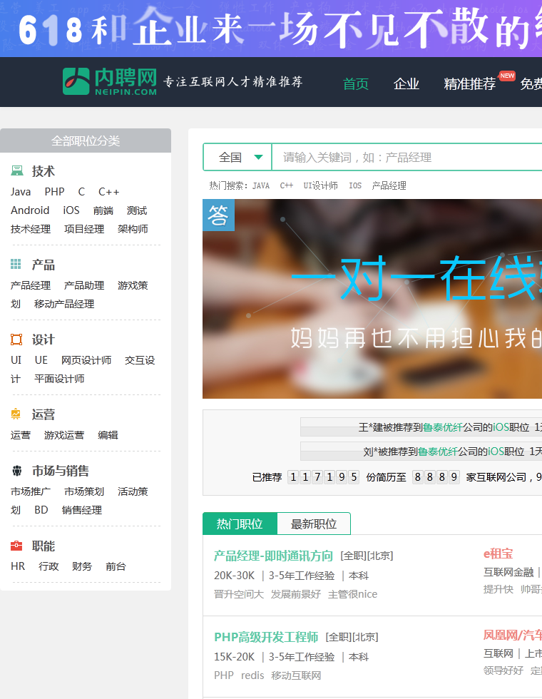Image resolution: width=542 pixels, height=699 pixels.
Task: Open the 市场策划 job category
Action: [x=84, y=491]
